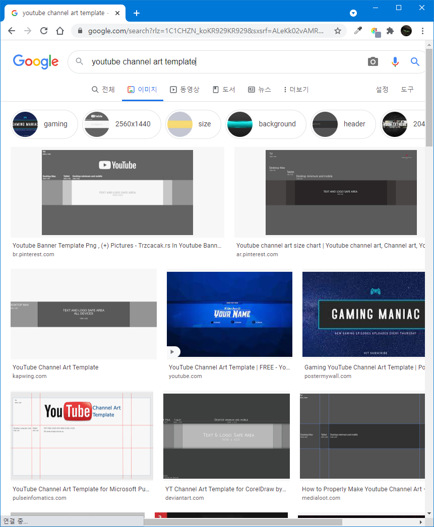View site info via the lock icon

pyautogui.click(x=80, y=31)
